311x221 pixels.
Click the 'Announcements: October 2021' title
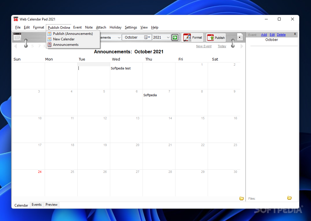[129, 52]
